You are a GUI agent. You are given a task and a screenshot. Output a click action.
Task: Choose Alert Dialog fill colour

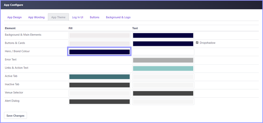click(100, 102)
